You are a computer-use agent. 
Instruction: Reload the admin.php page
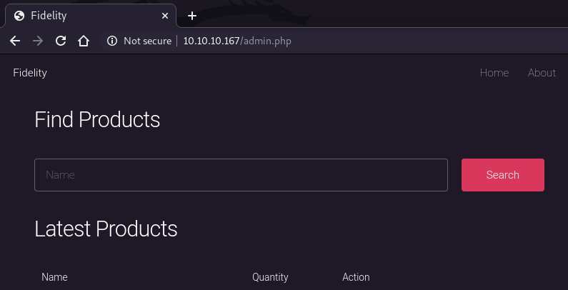(61, 41)
